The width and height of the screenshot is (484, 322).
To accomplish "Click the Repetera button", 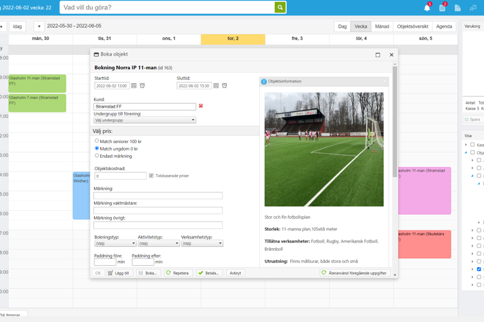I will pyautogui.click(x=178, y=273).
